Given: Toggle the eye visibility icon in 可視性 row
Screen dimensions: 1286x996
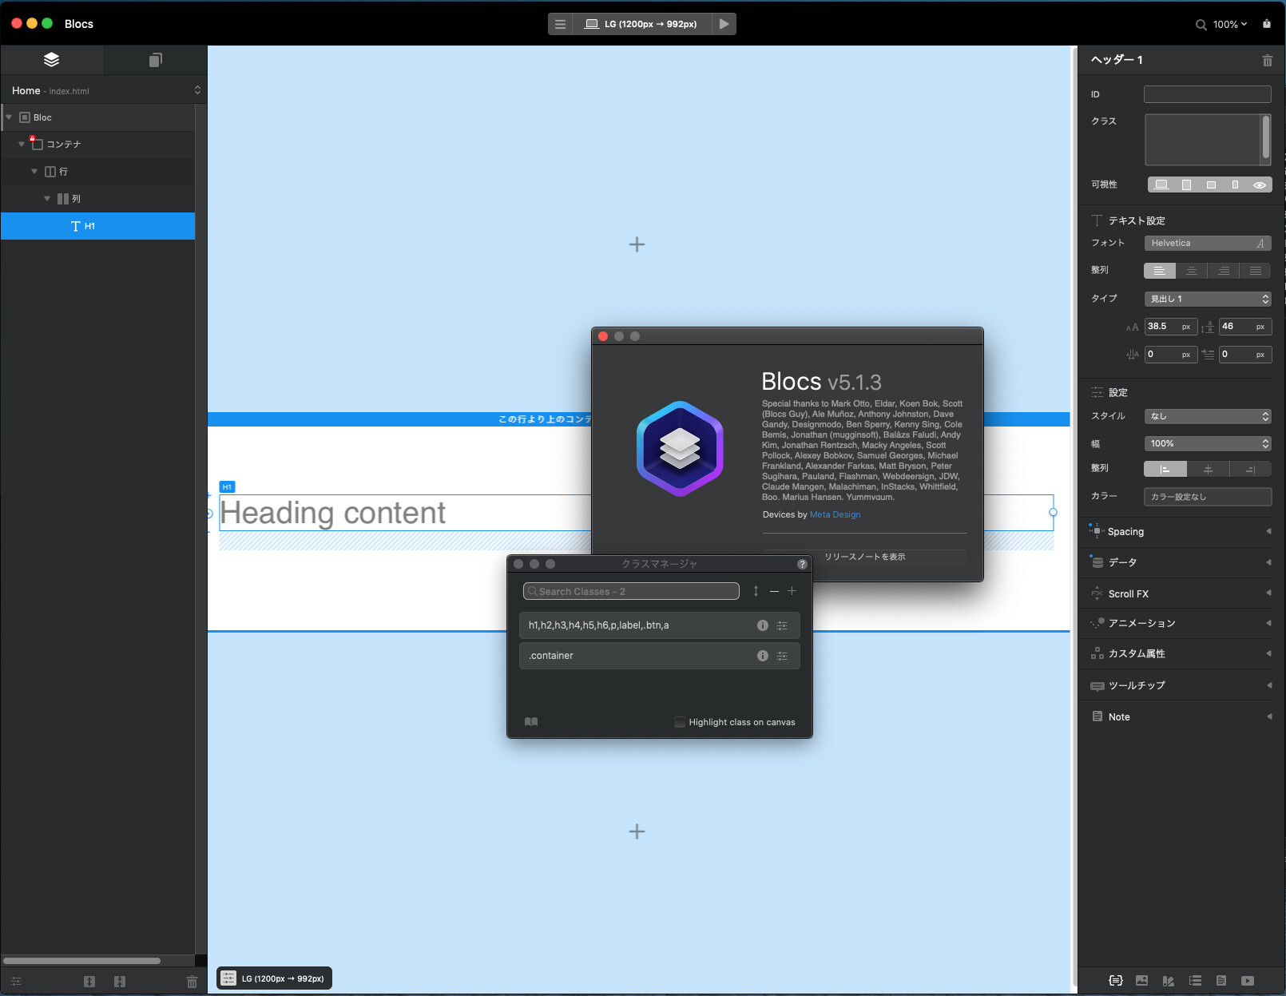Looking at the screenshot, I should tap(1260, 185).
